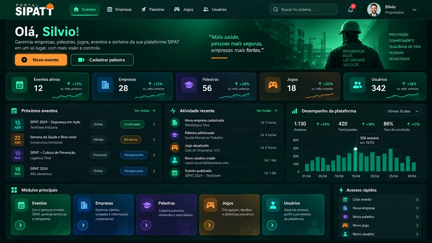This screenshot has width=432, height=243.
Task: Switch to the Eventos nav tab
Action: (85, 10)
